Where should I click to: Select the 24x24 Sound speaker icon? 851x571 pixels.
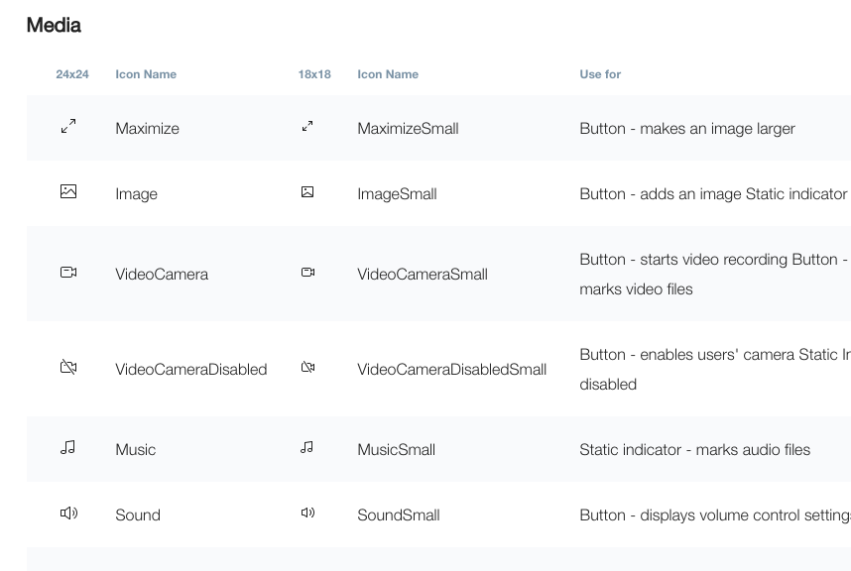(x=68, y=514)
